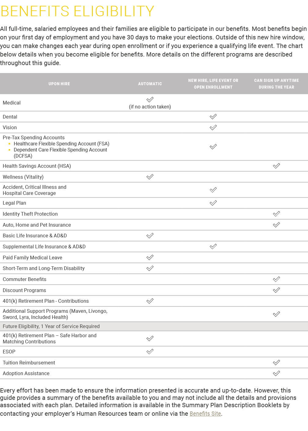The width and height of the screenshot is (308, 431).
Task: Select the Can Sign Up Anytime header
Action: pos(276,84)
